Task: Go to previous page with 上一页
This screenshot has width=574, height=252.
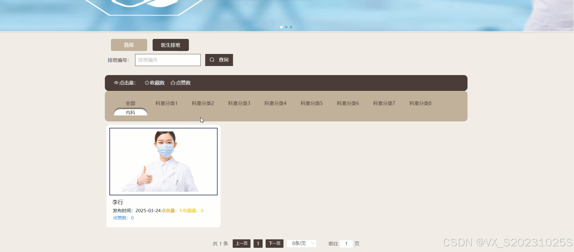Action: tap(241, 243)
